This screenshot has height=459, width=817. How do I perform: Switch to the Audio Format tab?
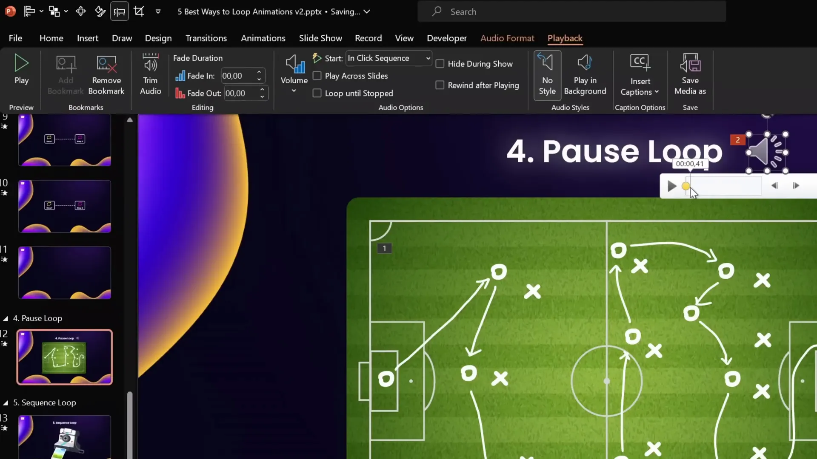507,38
